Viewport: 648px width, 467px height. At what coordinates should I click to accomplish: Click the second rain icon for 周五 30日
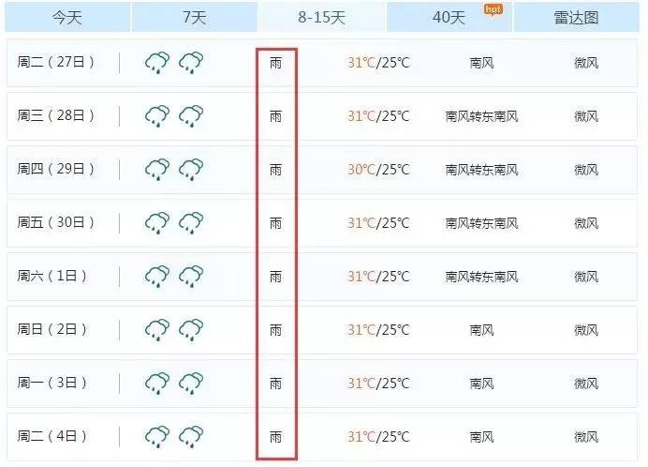click(x=191, y=223)
